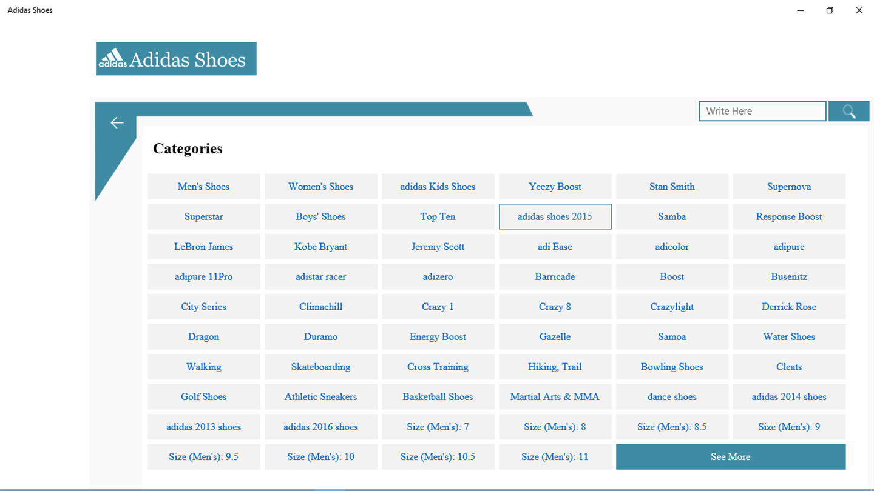Select the Basketball Shoes category
The height and width of the screenshot is (491, 874).
(438, 396)
